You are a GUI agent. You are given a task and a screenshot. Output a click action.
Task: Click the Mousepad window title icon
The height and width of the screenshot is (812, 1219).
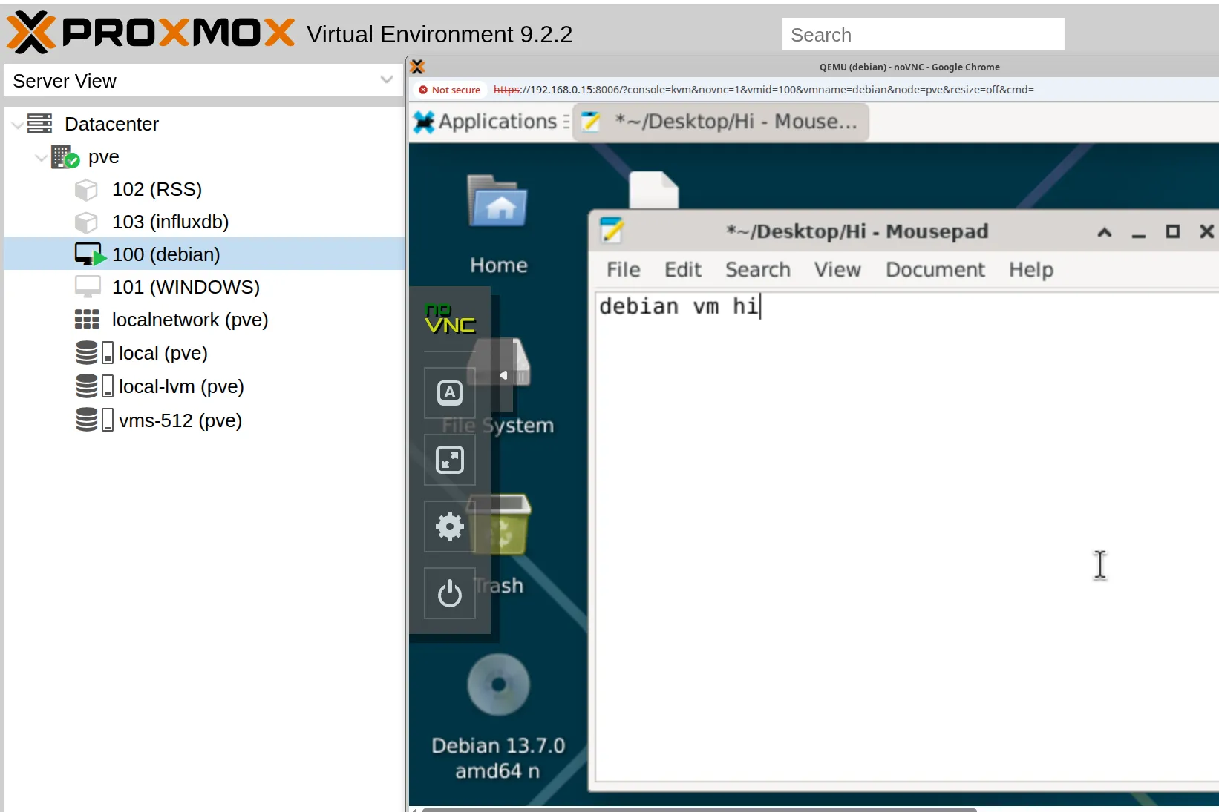(612, 231)
